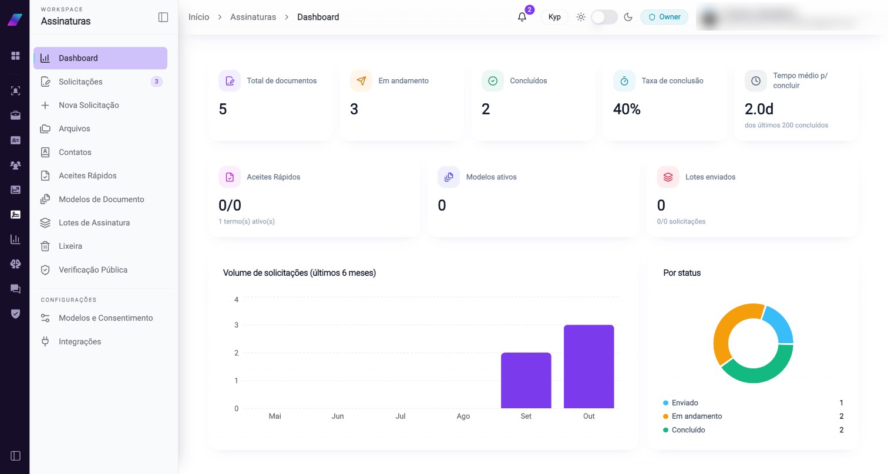Click the purple app logo

pos(15,19)
